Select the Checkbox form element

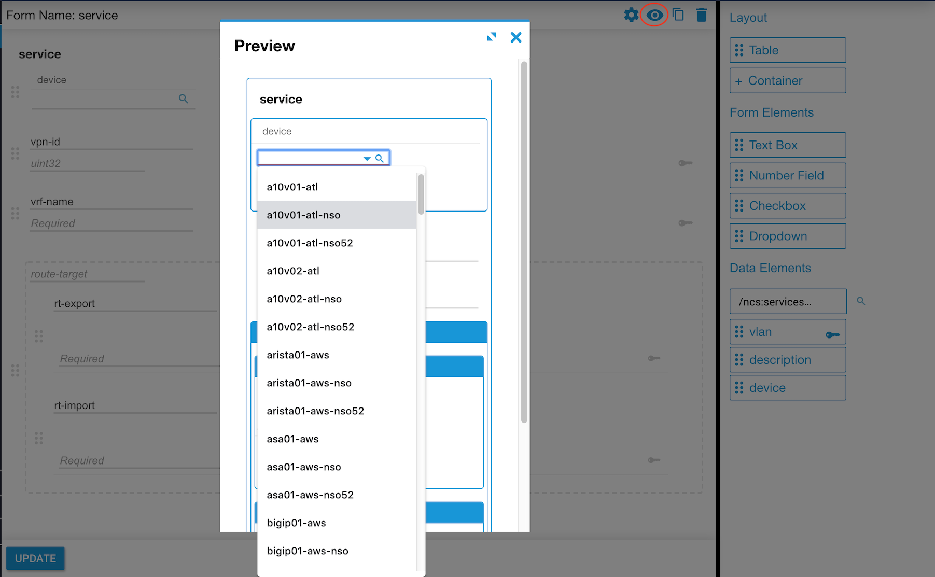788,206
